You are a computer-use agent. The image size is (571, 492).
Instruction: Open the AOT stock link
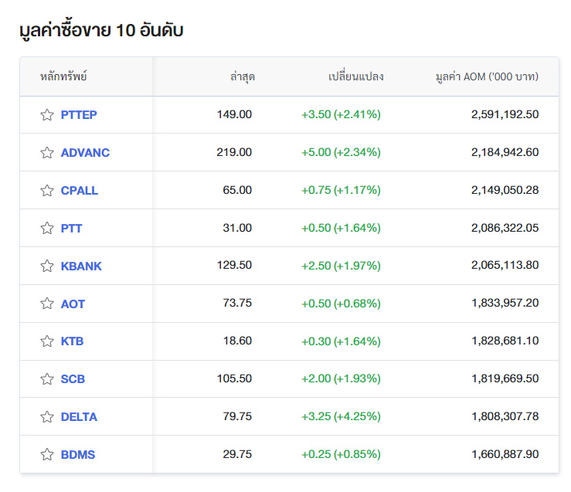coord(73,304)
